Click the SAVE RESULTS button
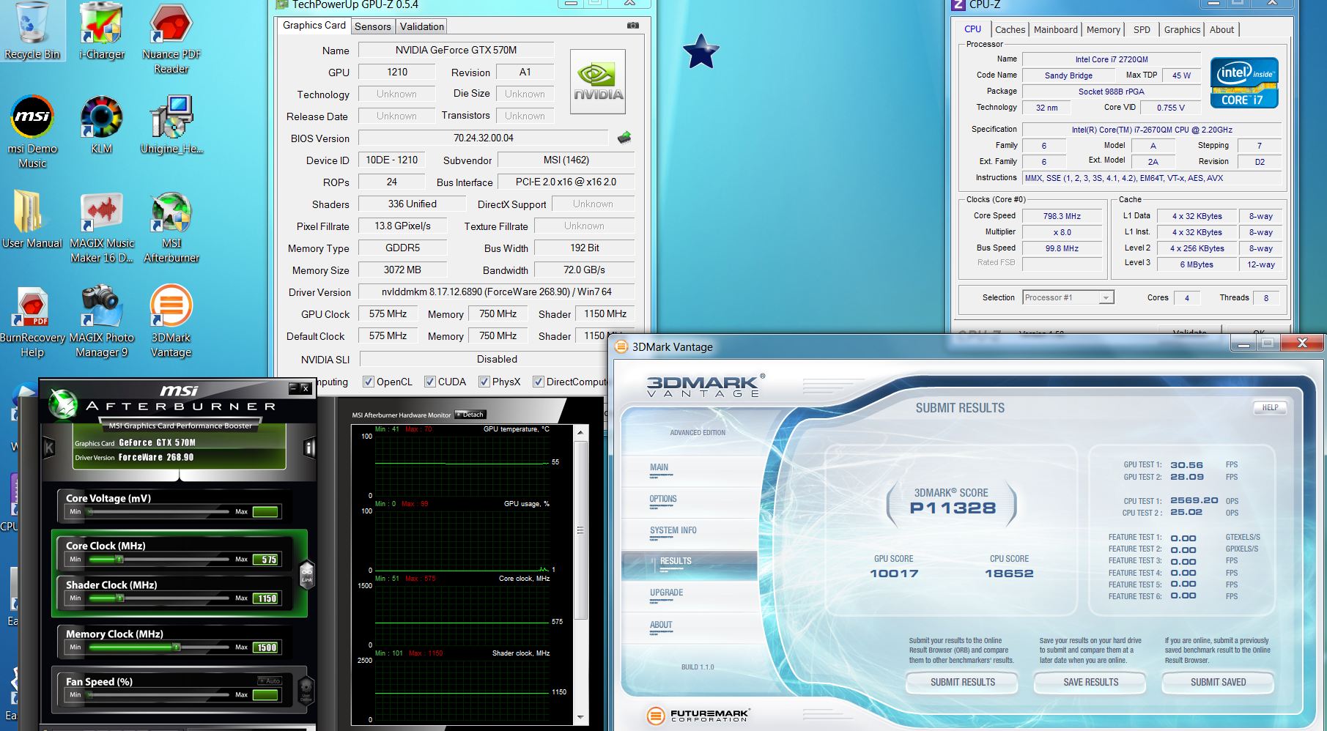Viewport: 1327px width, 731px height. pyautogui.click(x=1090, y=682)
